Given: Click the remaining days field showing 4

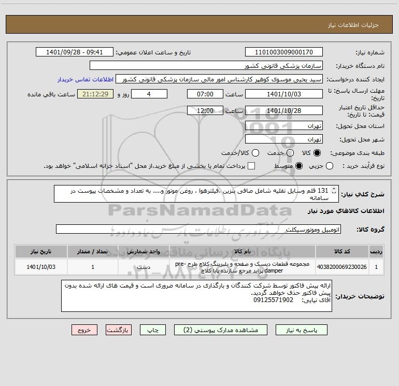Looking at the screenshot, I should pyautogui.click(x=149, y=94).
